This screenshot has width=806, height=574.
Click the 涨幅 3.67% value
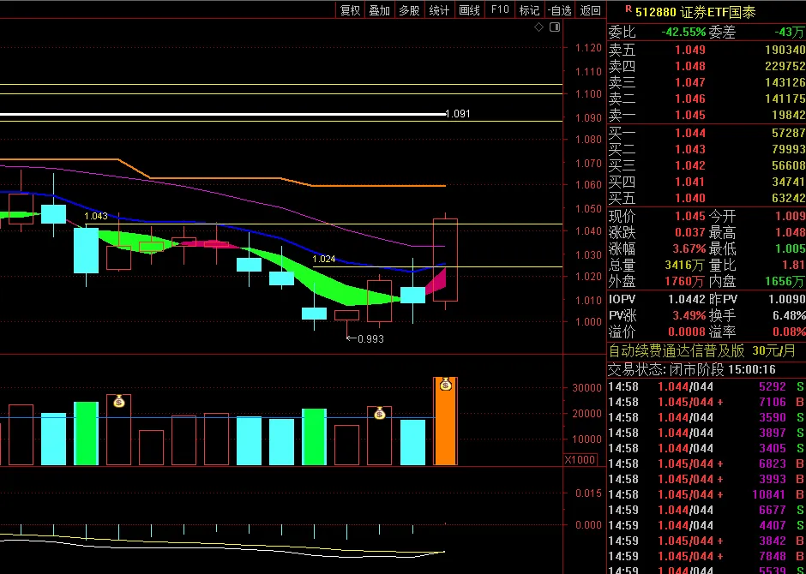(x=689, y=249)
